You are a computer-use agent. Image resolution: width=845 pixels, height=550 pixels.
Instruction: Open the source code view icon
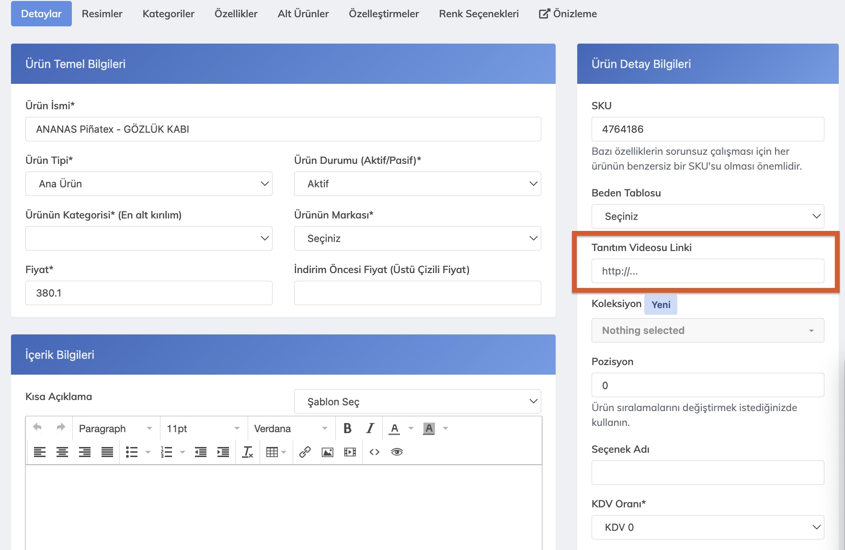374,452
